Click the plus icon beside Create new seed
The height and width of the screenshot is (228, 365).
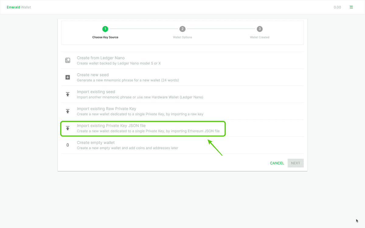click(x=68, y=77)
